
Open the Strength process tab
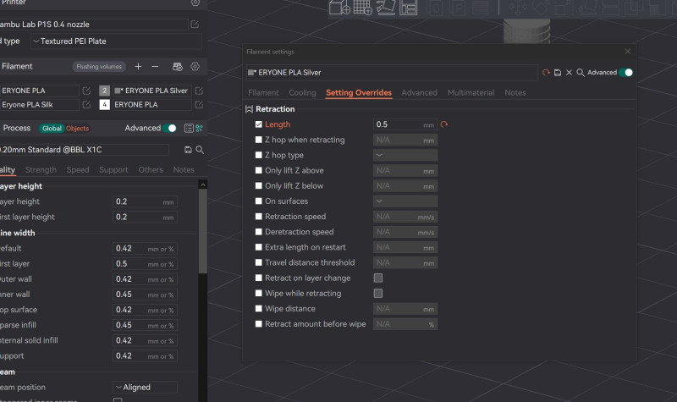point(41,170)
